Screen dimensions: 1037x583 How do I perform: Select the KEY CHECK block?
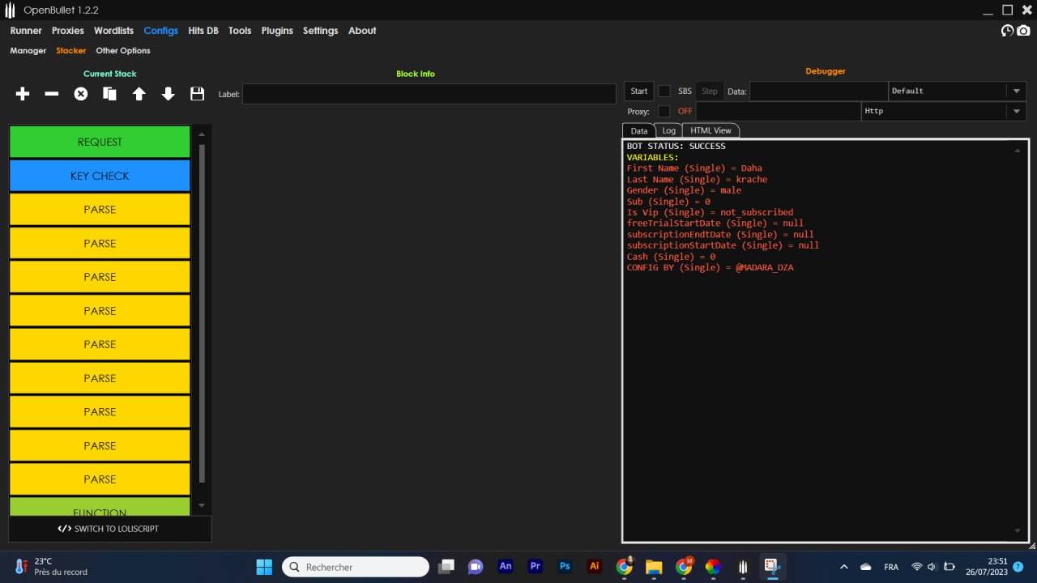100,176
